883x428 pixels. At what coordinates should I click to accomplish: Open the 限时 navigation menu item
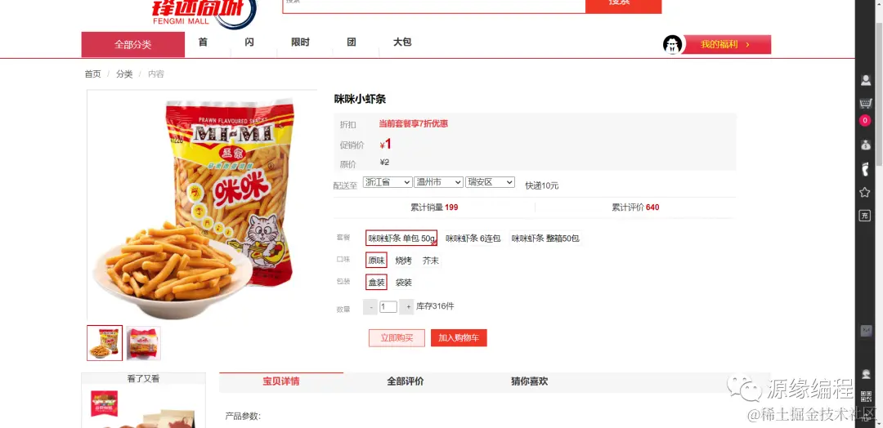[x=300, y=42]
